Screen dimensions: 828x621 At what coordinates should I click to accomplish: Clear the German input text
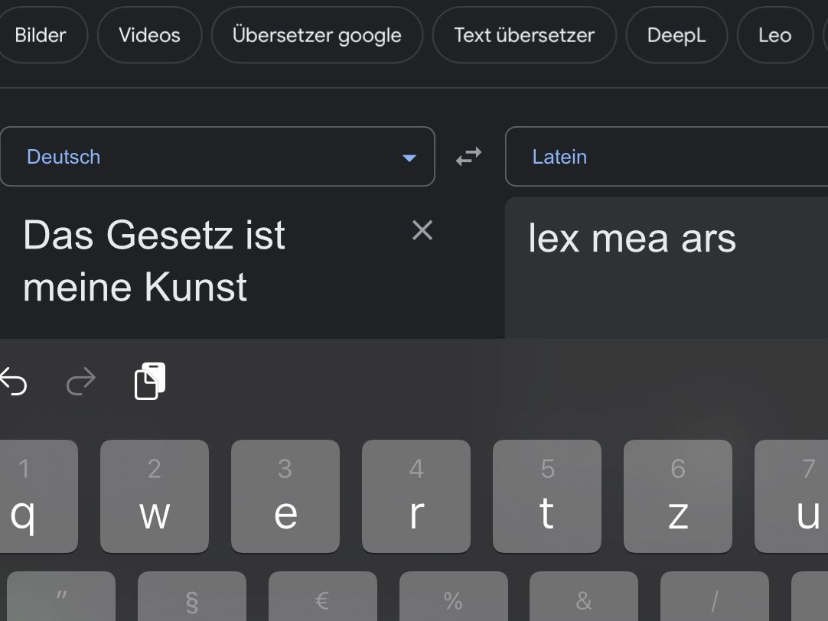pos(422,230)
